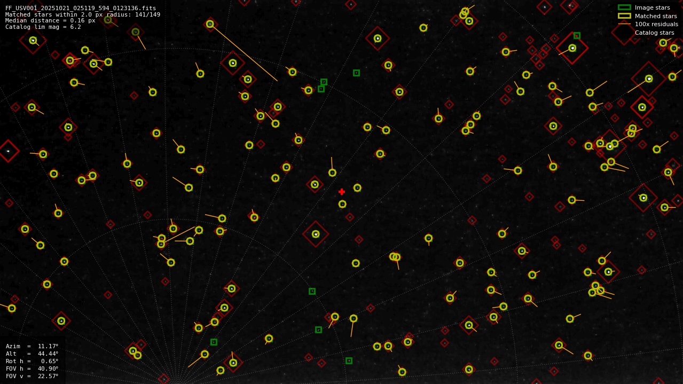This screenshot has width=683, height=384.
Task: Click the 'FOV v = 22.57°' readout
Action: pos(32,376)
